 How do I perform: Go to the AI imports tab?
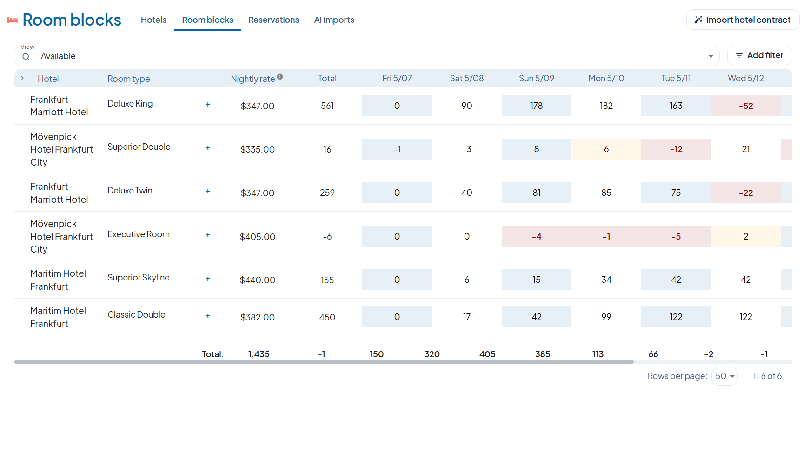tap(334, 20)
